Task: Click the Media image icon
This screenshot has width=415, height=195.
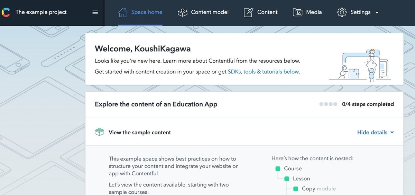Action: [x=297, y=12]
